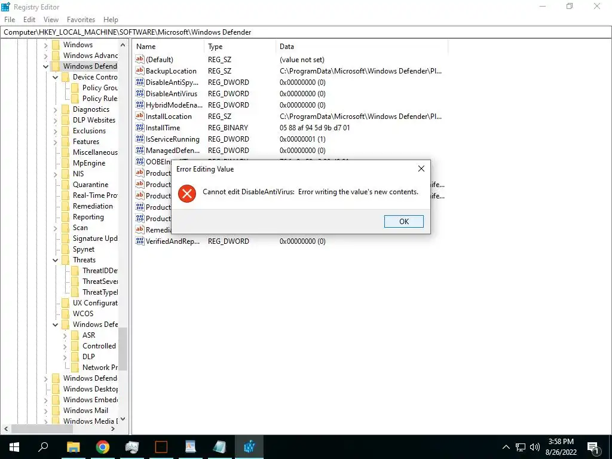Screen dimensions: 612x459
Task: Select the DisableAntiVirus DWORD icon
Action: [139, 93]
